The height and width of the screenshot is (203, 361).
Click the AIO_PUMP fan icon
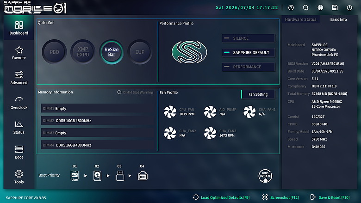210,112
